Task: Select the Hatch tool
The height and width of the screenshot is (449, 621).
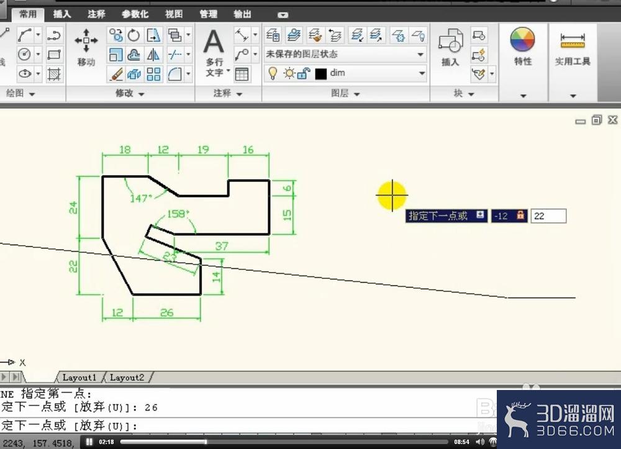Action: [54, 74]
